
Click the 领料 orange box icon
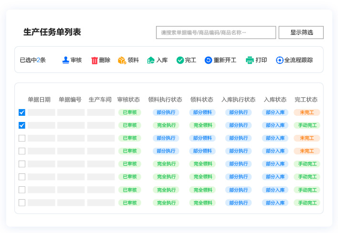coord(122,61)
